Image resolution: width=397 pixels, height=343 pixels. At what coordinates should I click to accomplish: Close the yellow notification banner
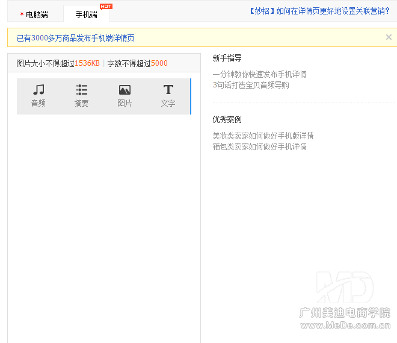coord(389,37)
